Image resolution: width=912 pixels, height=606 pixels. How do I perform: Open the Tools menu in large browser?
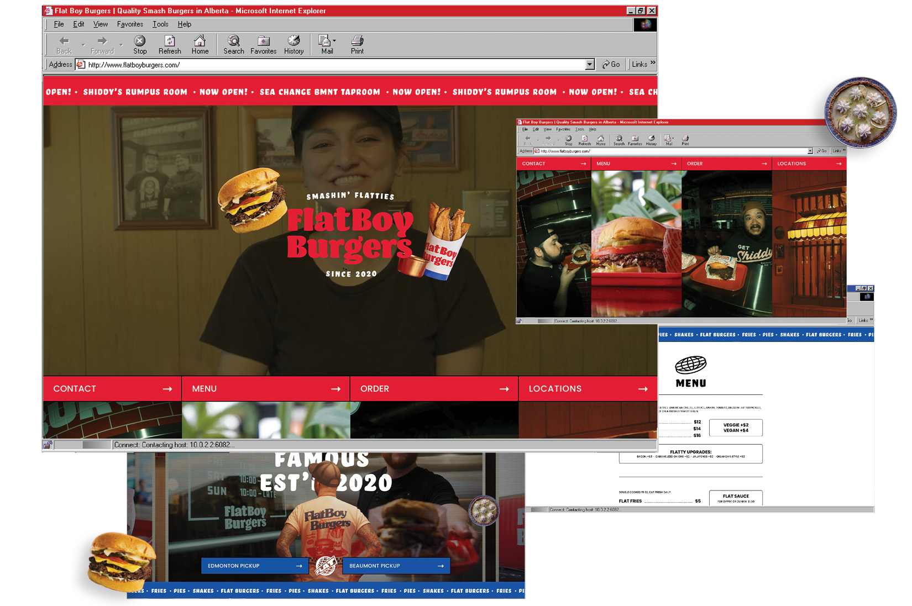coord(160,24)
